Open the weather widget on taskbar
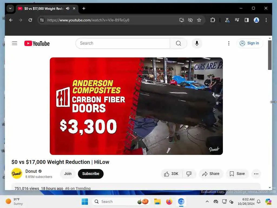277x208 pixels. [14, 201]
